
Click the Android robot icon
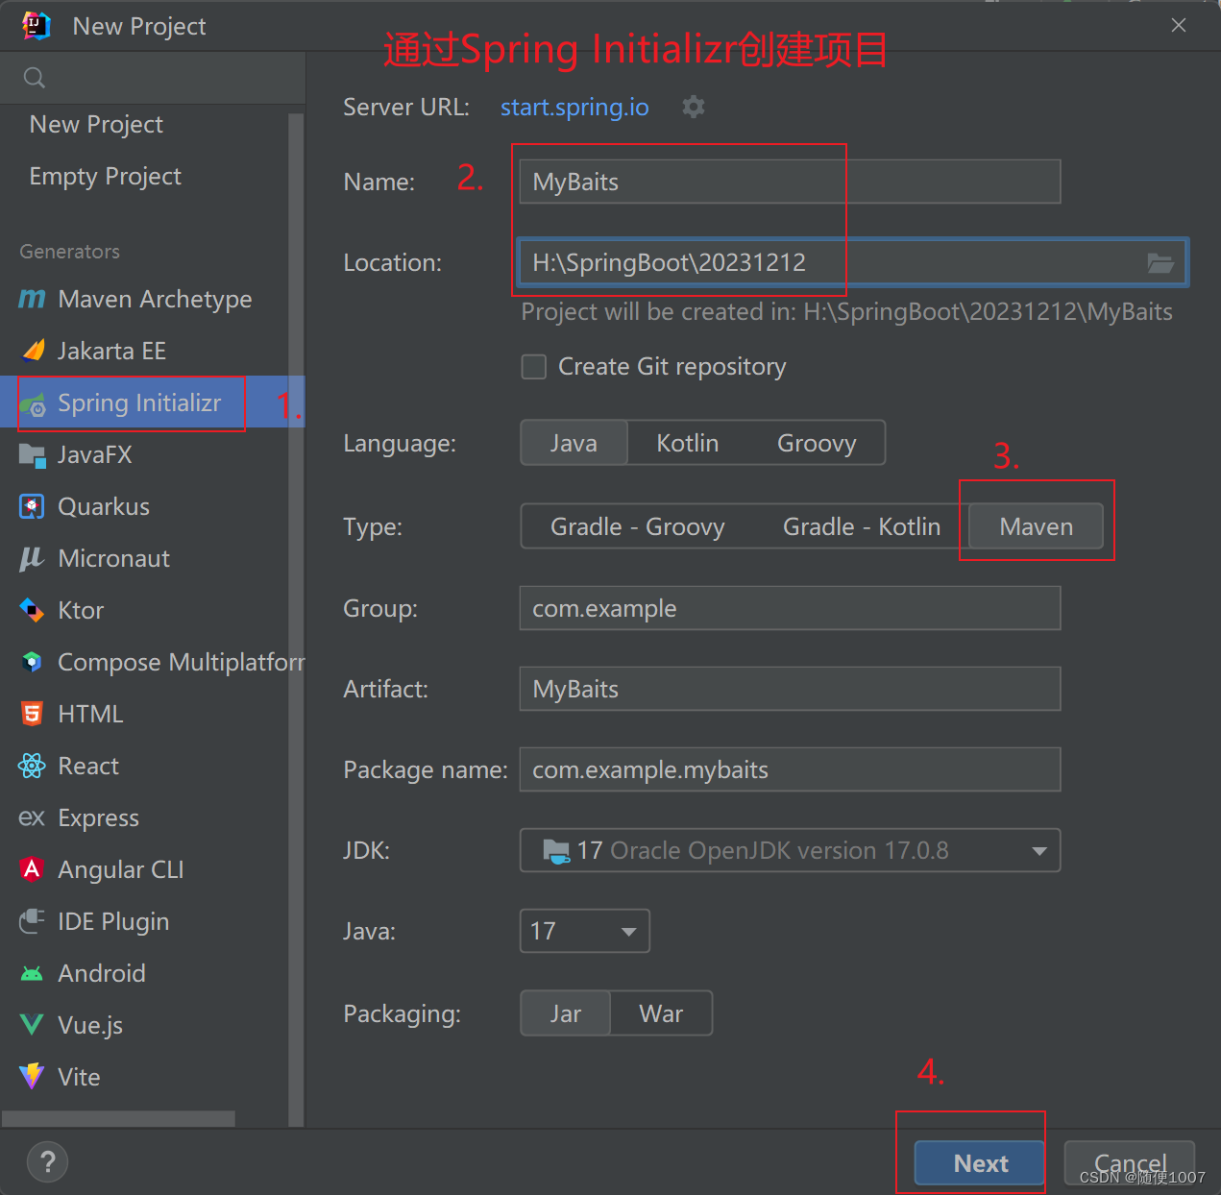point(32,974)
